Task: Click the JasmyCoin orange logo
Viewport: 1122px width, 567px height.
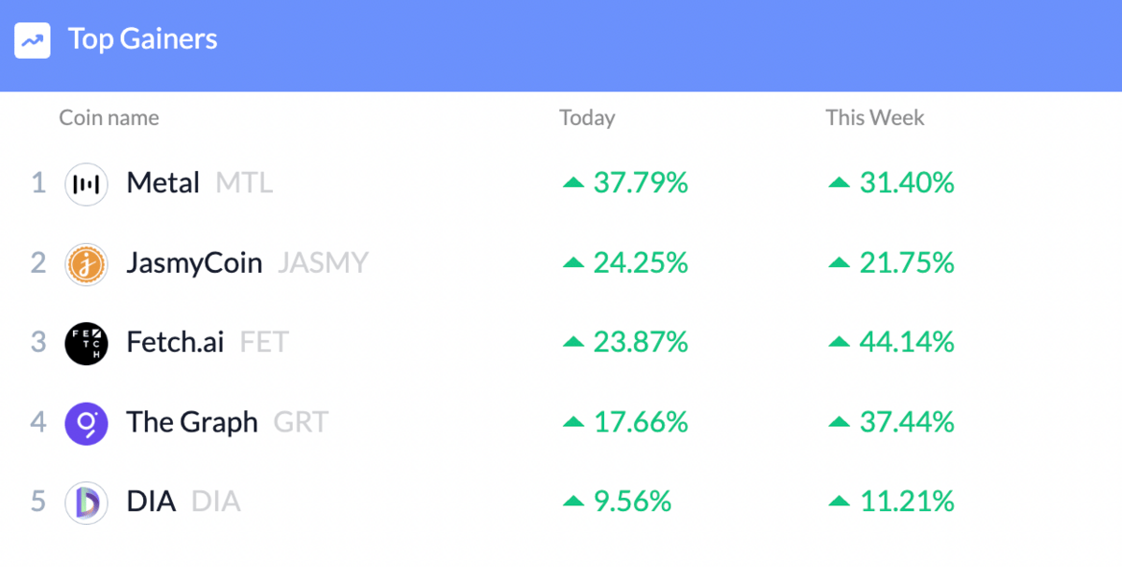Action: 86,263
